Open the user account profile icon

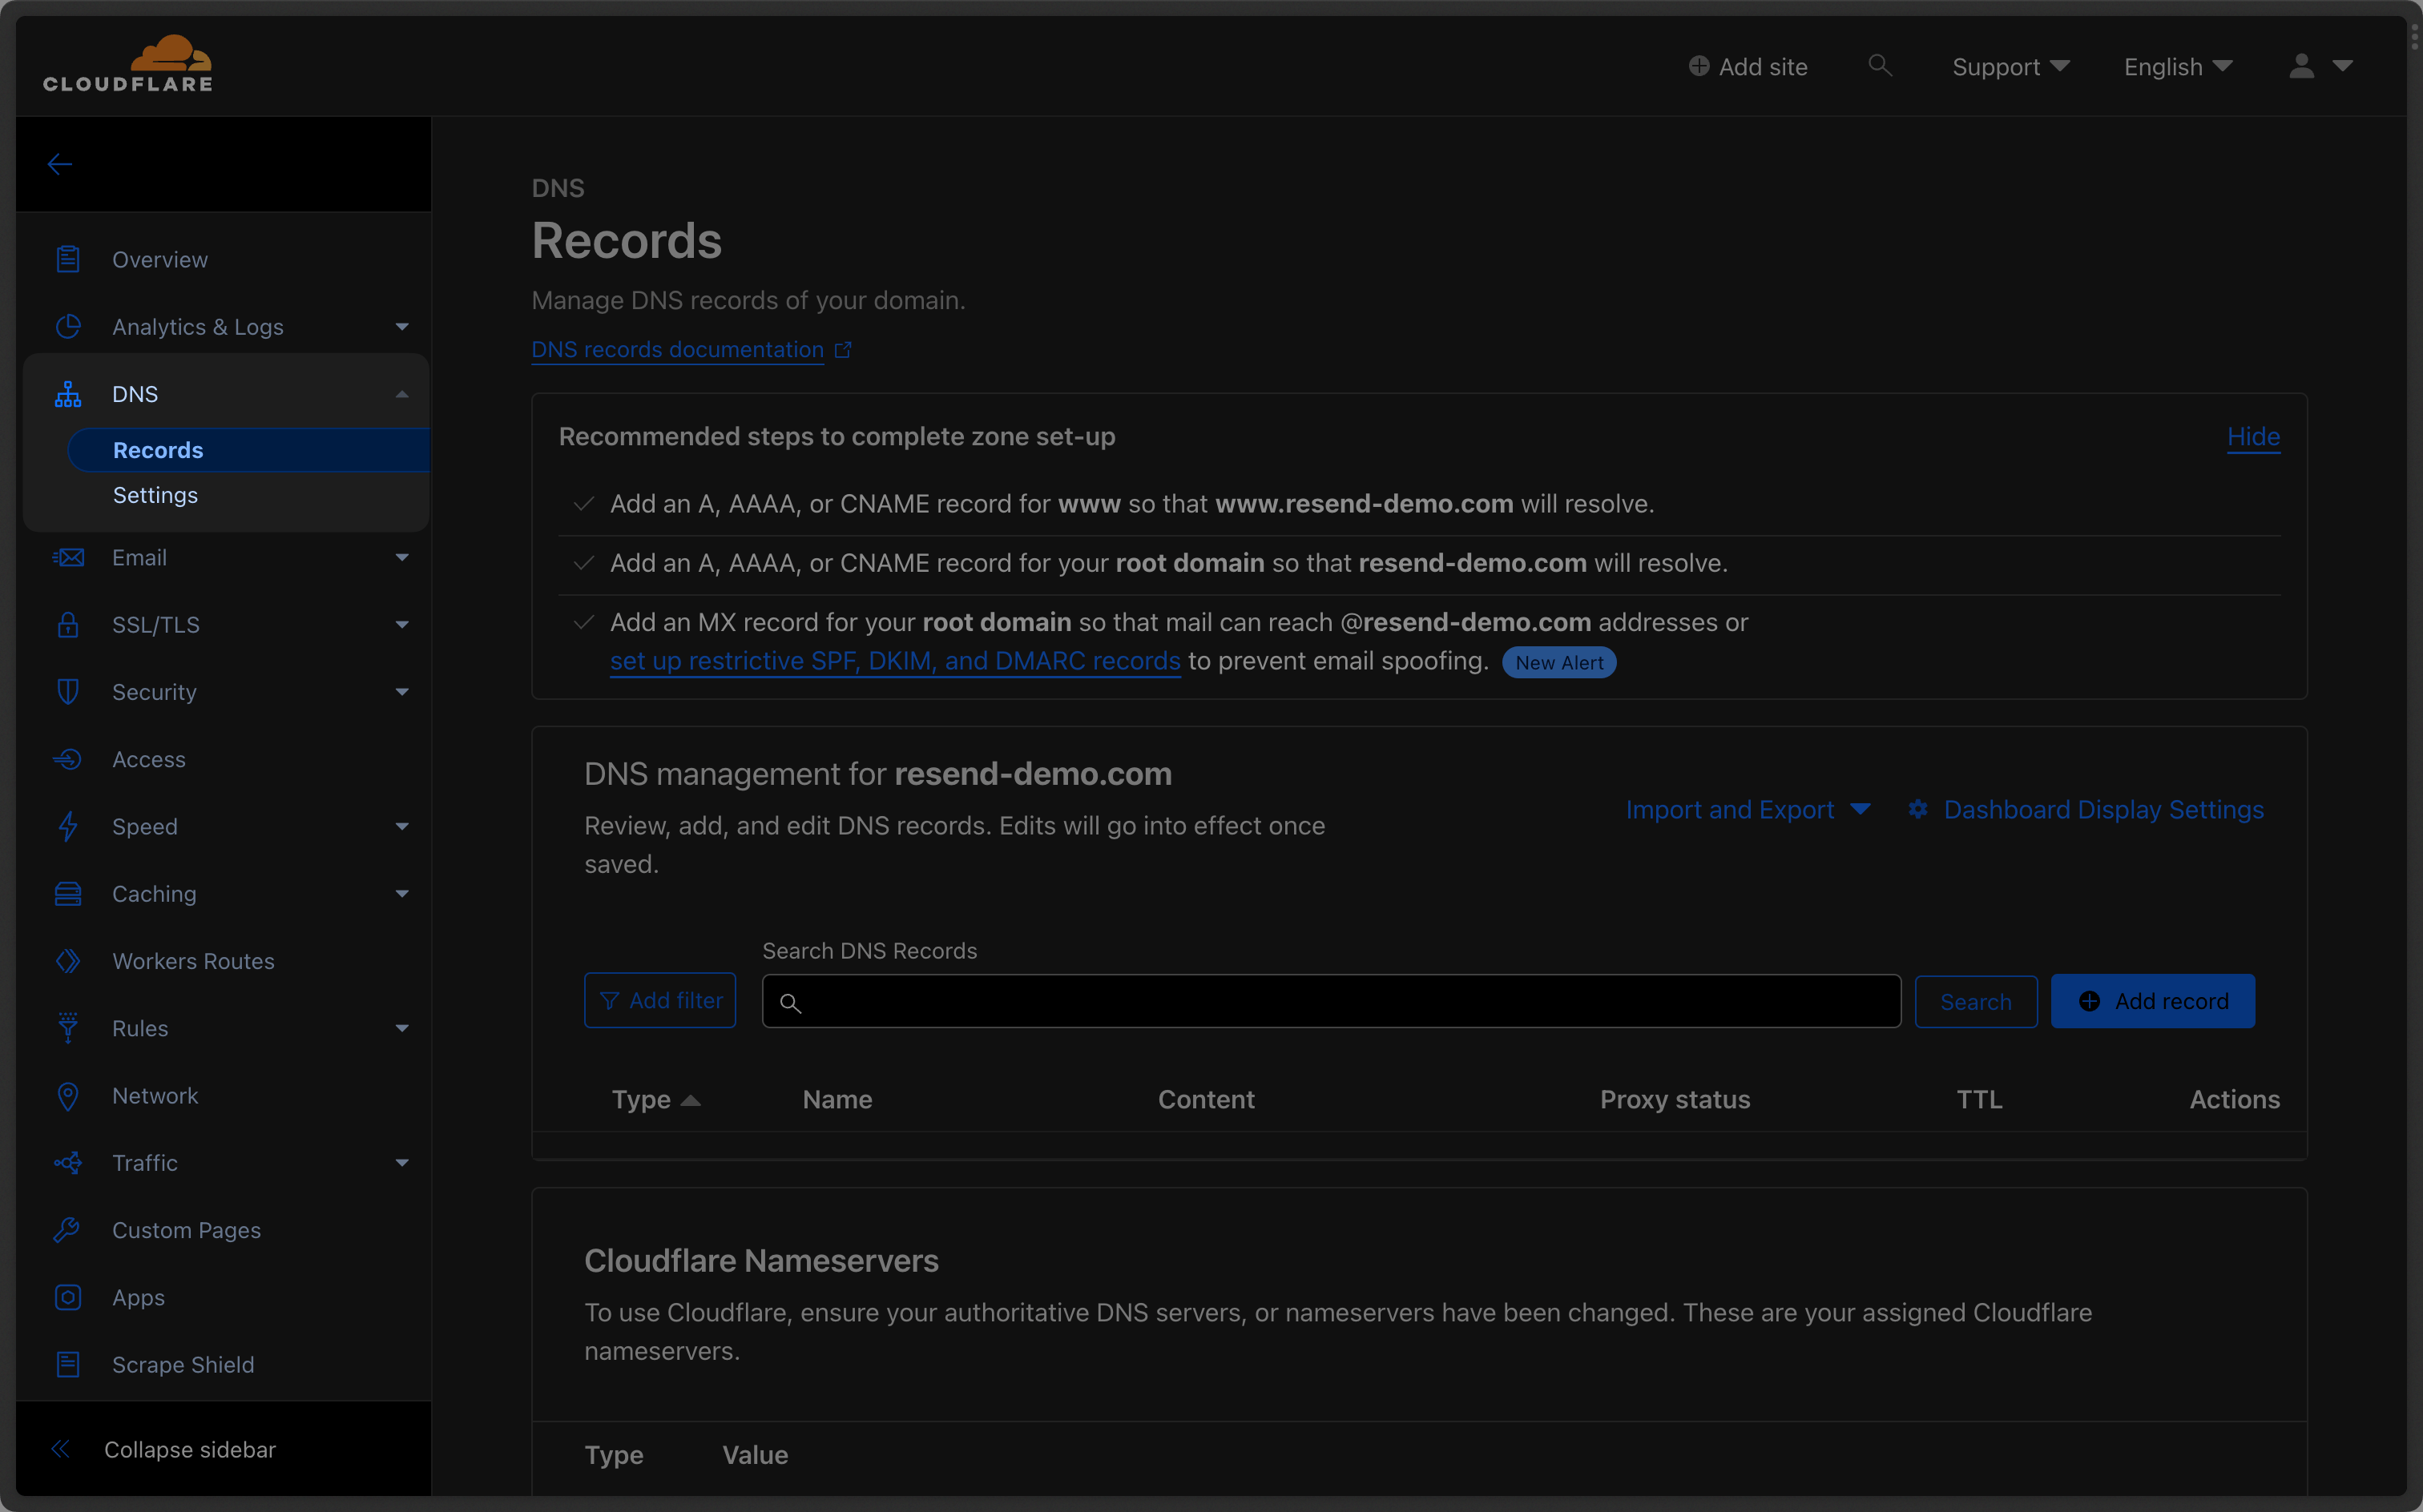[2301, 66]
